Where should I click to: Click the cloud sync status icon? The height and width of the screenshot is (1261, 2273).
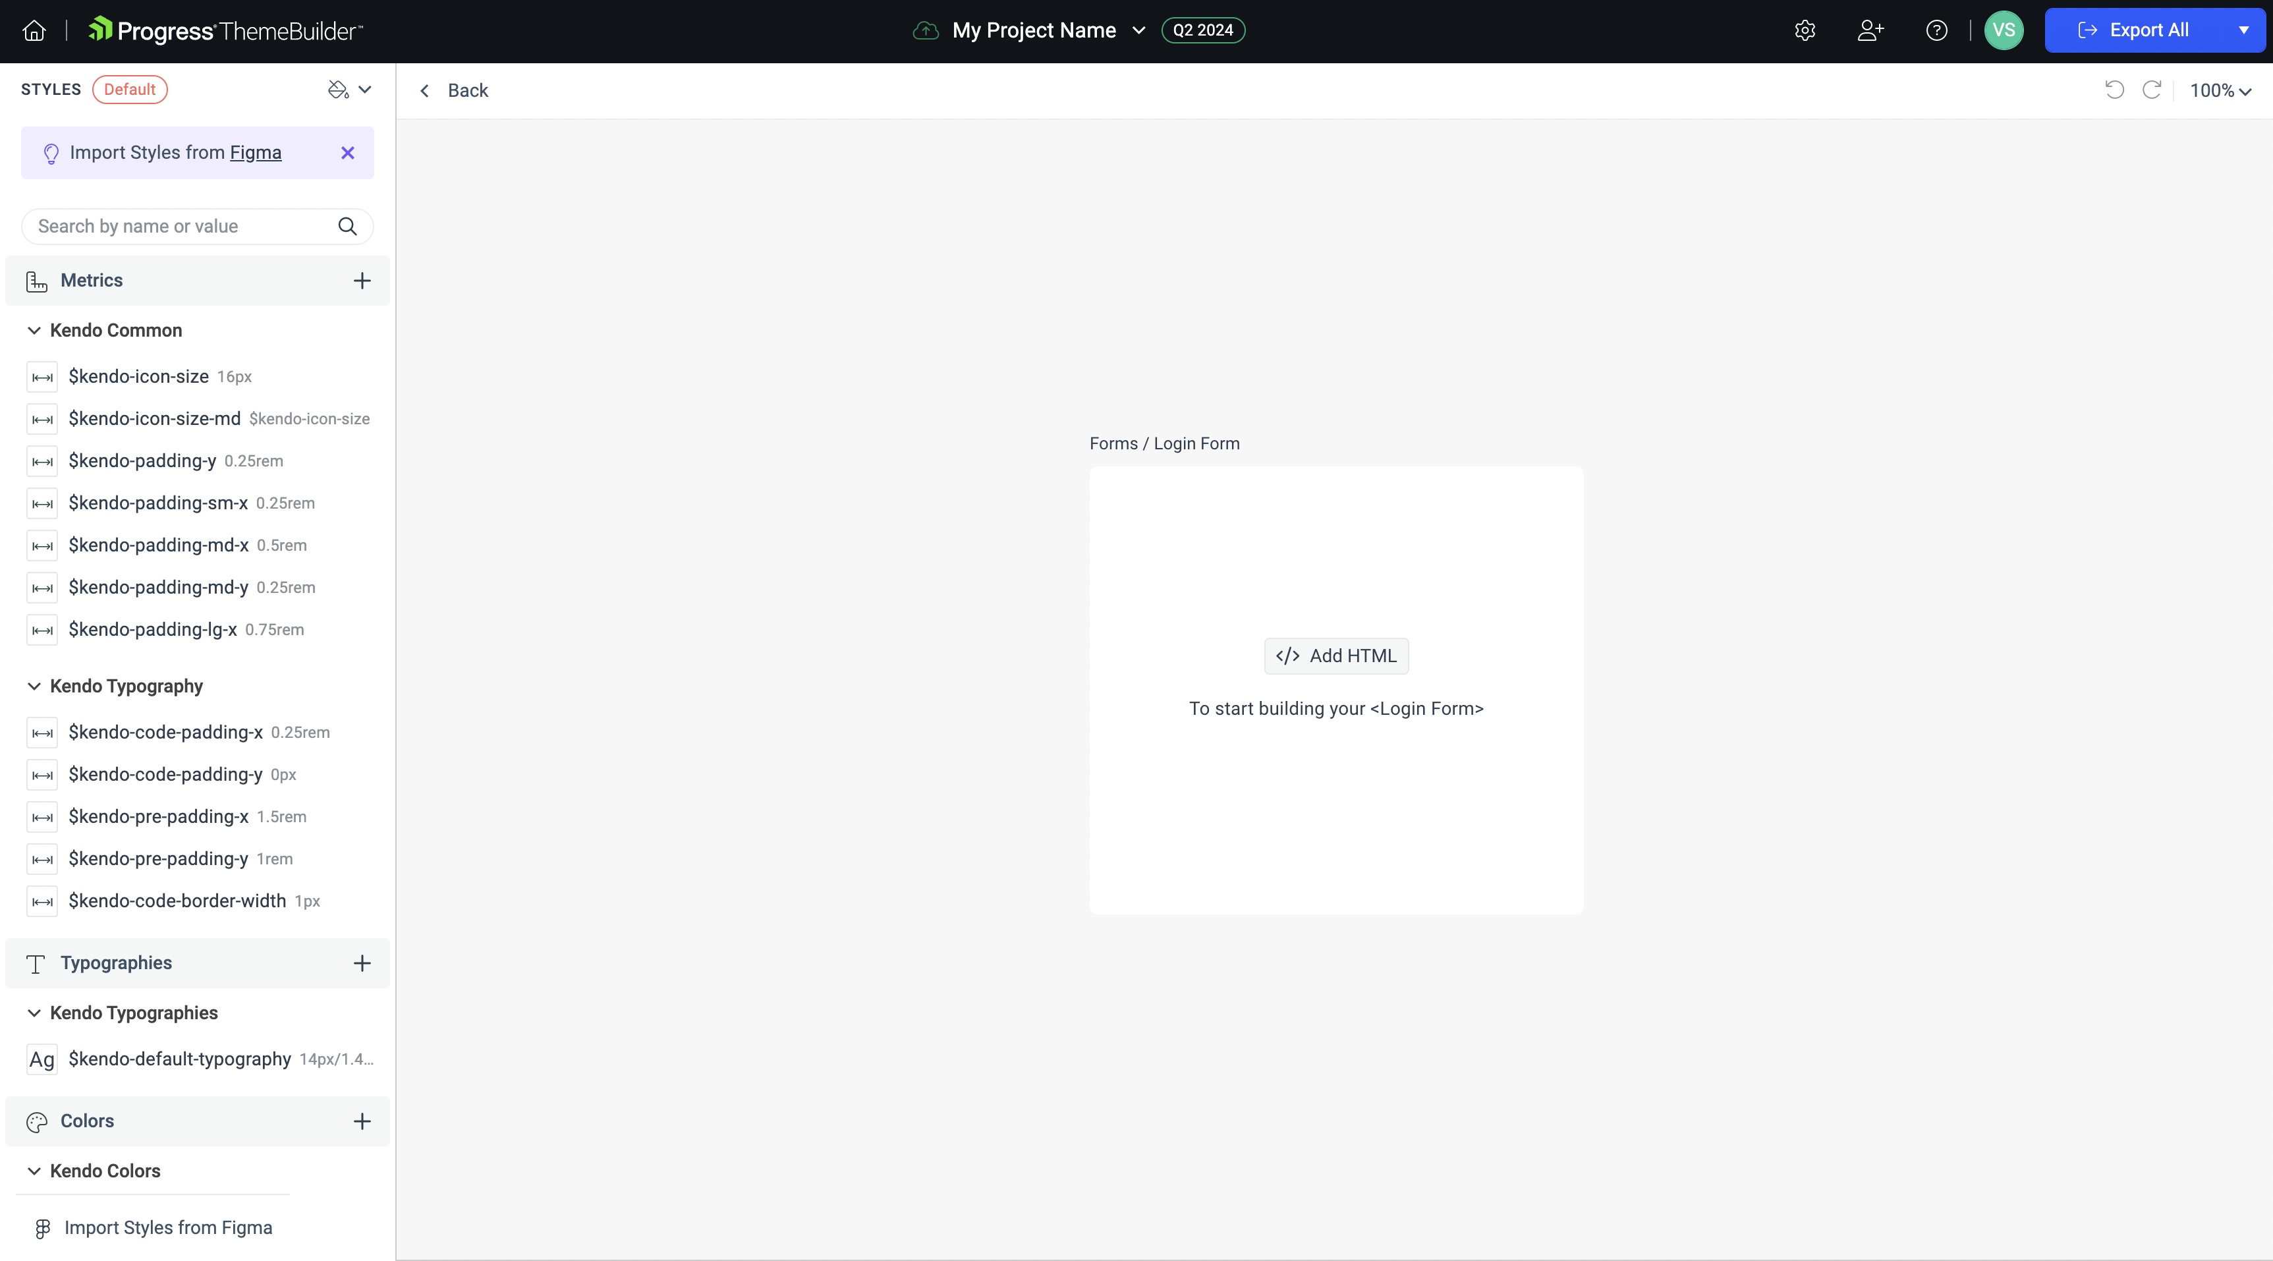925,31
